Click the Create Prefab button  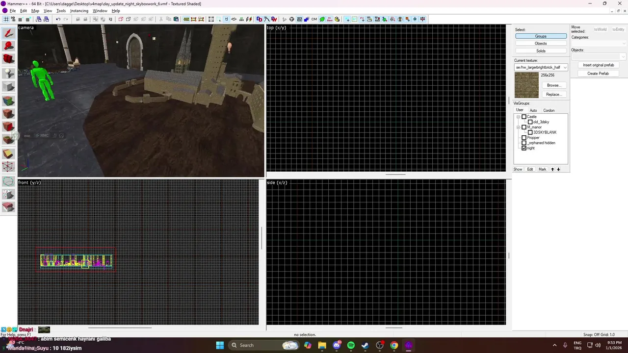[x=598, y=74]
